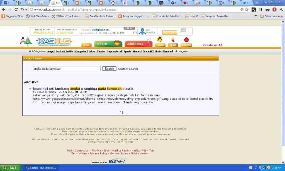Open the Berita & Politik category

[64, 52]
